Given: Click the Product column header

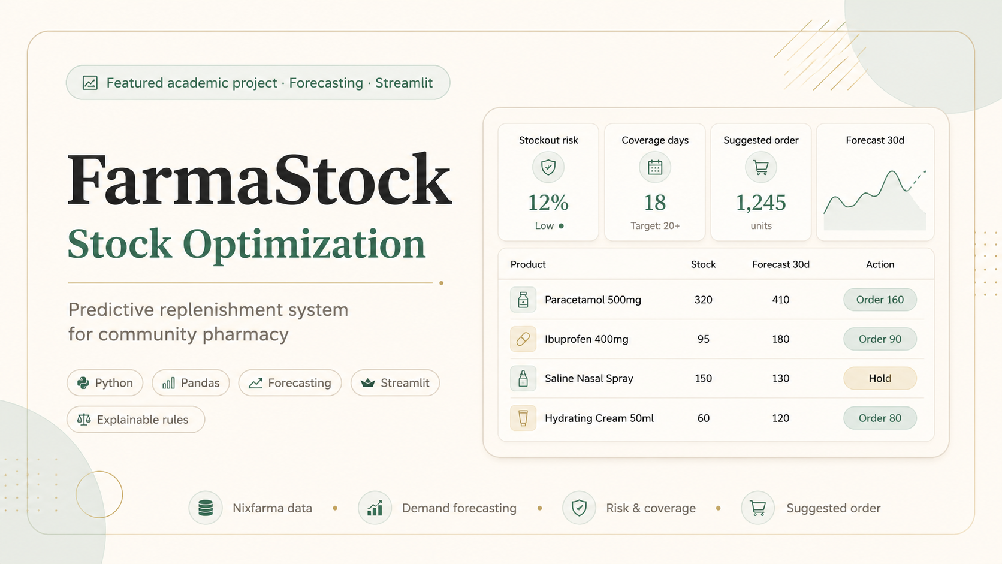Looking at the screenshot, I should click(x=528, y=264).
